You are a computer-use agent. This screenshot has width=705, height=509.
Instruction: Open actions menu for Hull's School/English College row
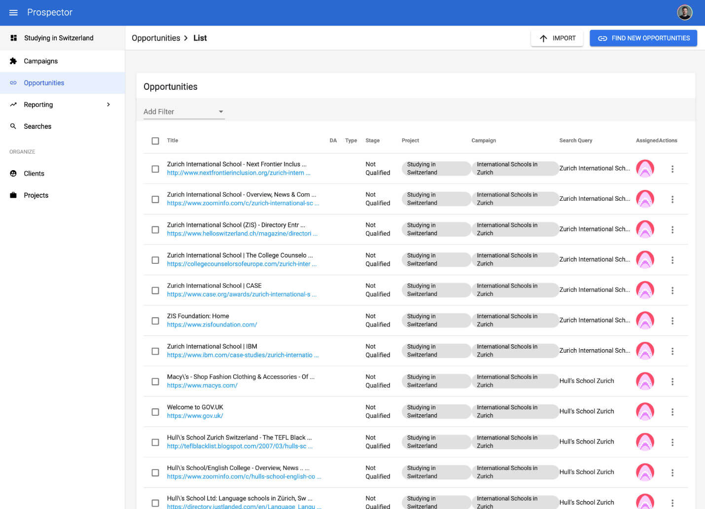[672, 473]
